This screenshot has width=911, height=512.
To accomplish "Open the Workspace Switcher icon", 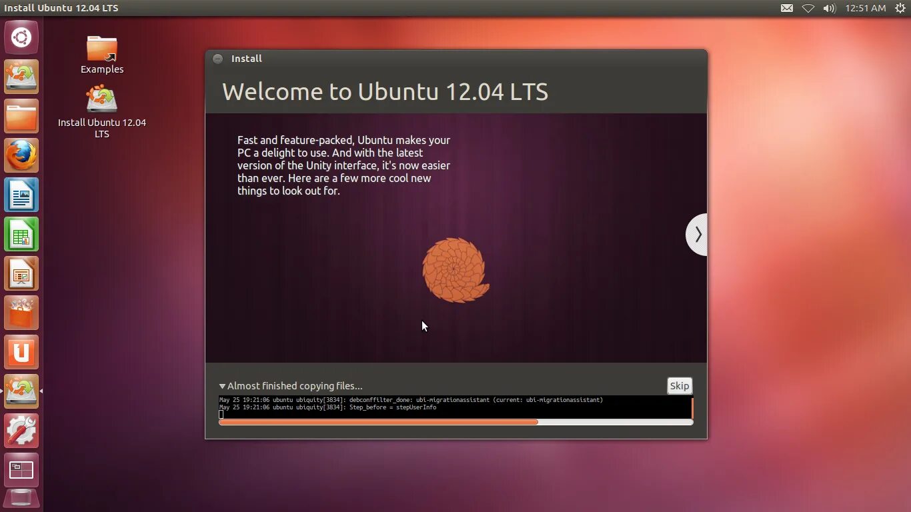I will click(x=21, y=470).
